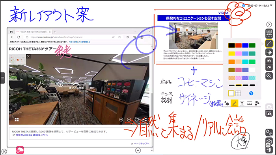Click the date 2023-07-14 19:12
This screenshot has width=276, height=155.
(258, 6)
